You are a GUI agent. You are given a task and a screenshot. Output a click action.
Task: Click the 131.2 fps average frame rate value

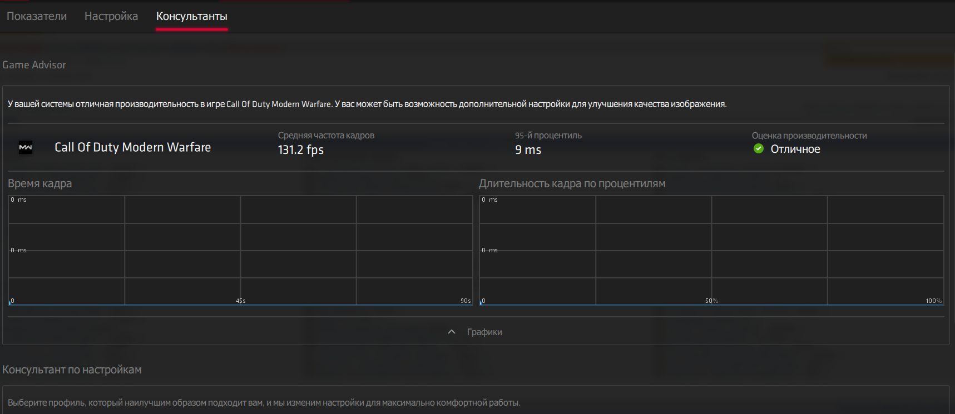[x=301, y=149]
